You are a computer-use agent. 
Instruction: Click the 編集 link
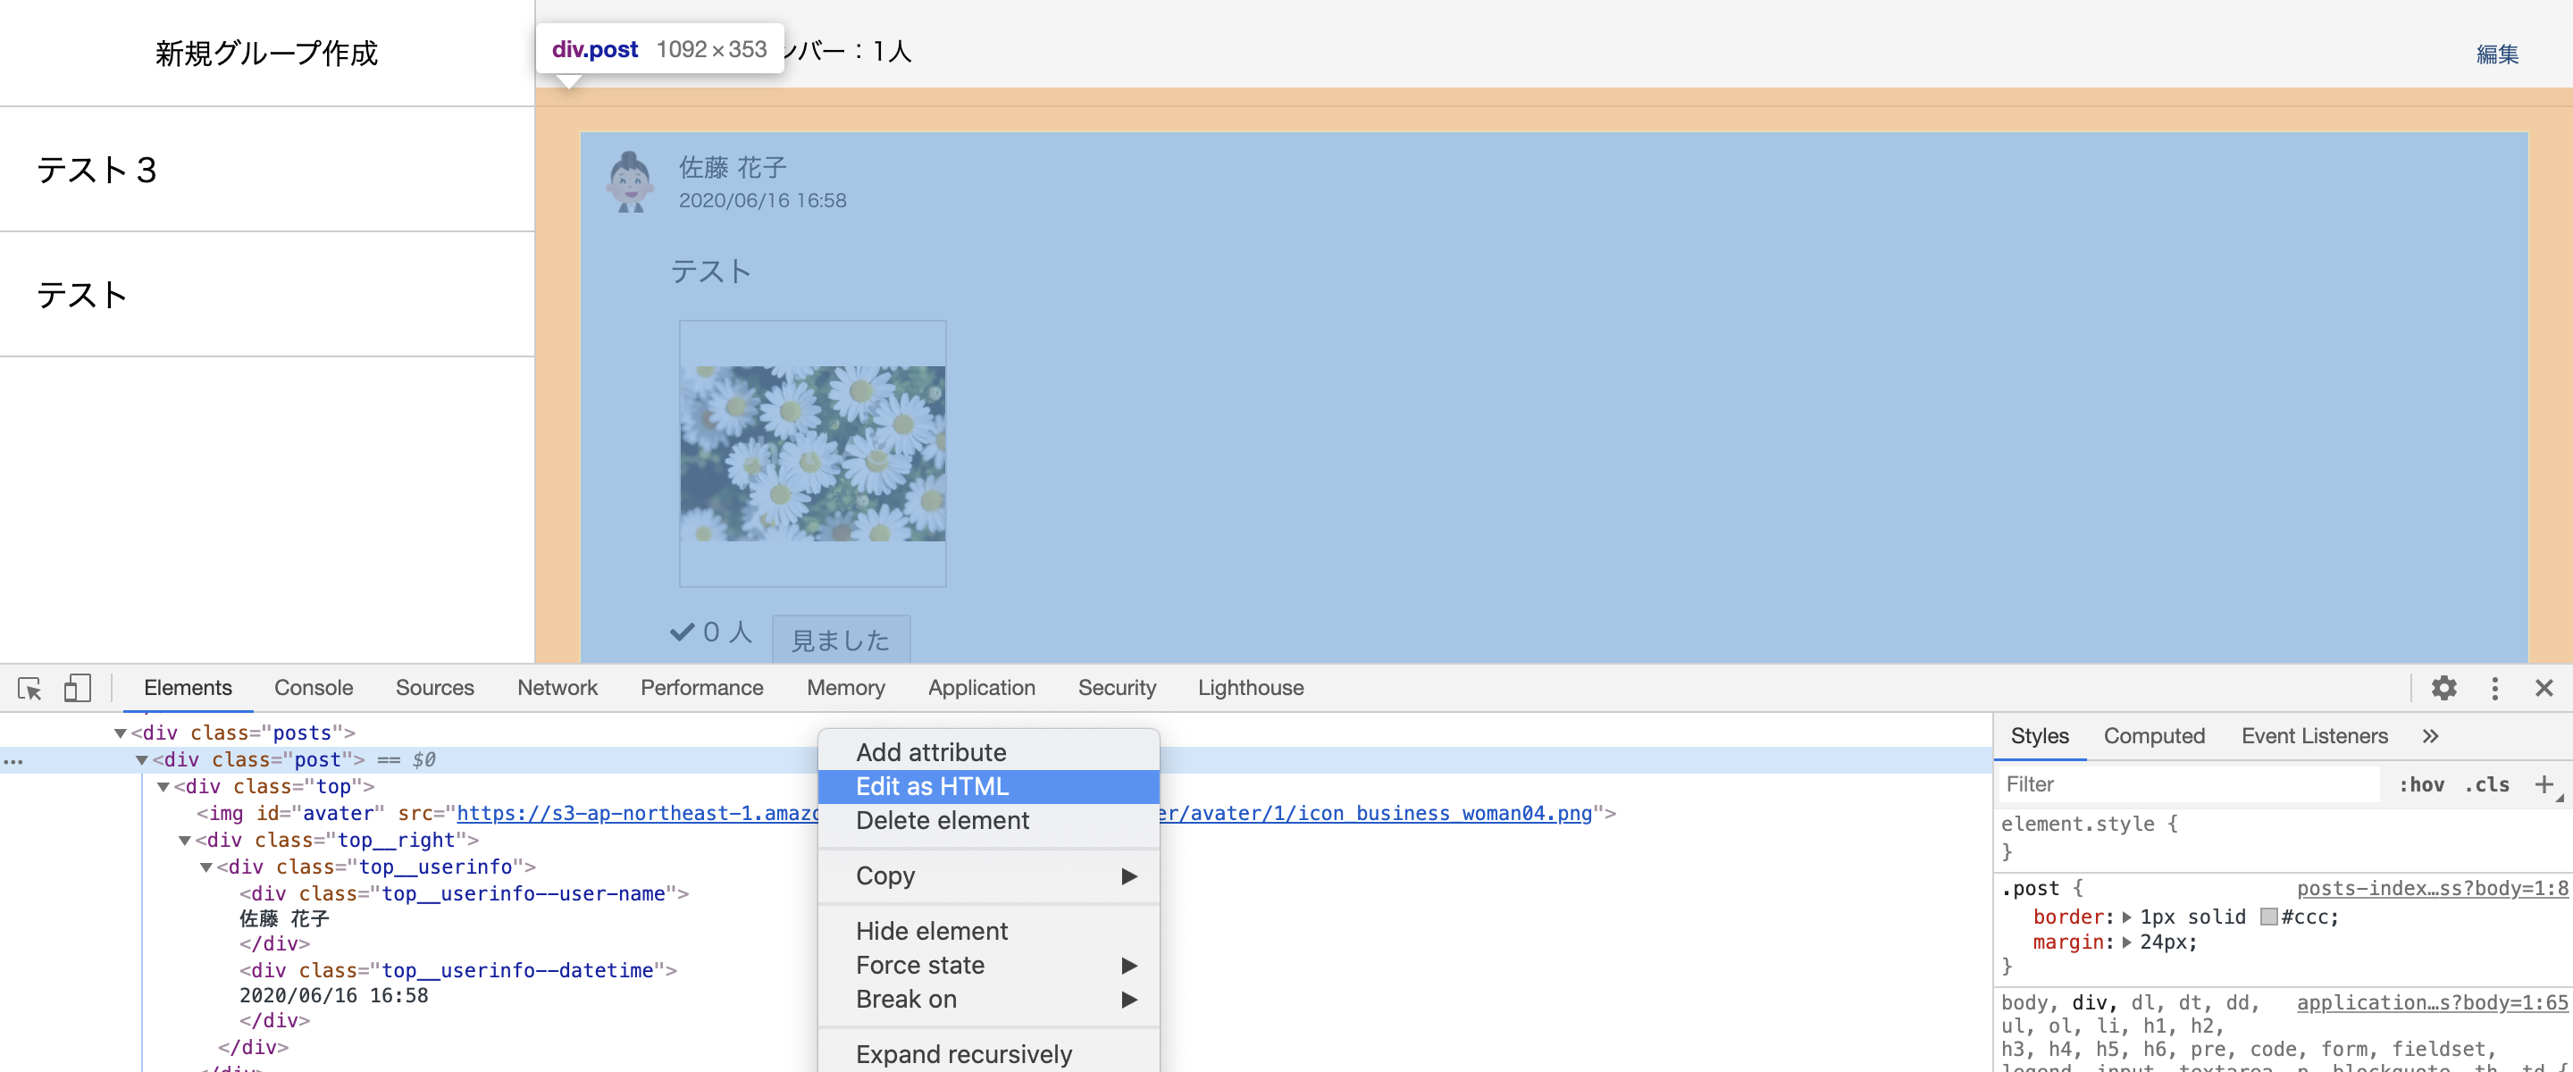[2496, 54]
